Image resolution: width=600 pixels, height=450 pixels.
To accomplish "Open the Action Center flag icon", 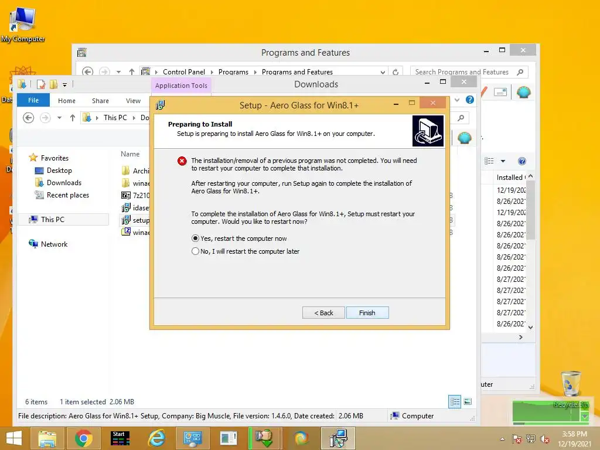I will coord(517,439).
